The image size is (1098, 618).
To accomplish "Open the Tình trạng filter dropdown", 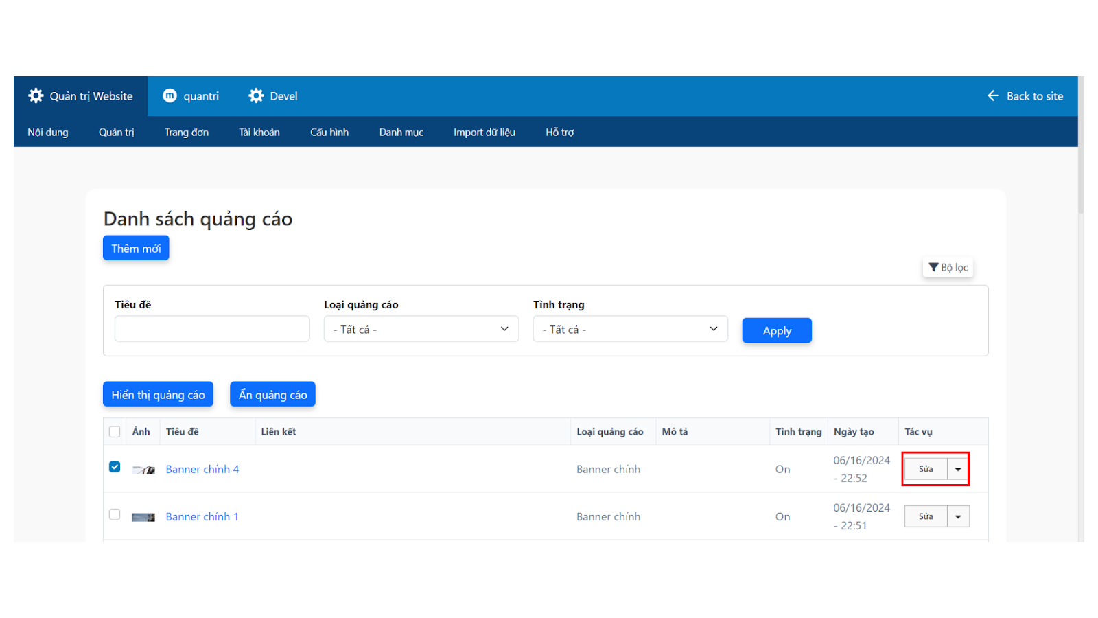I will pos(630,329).
